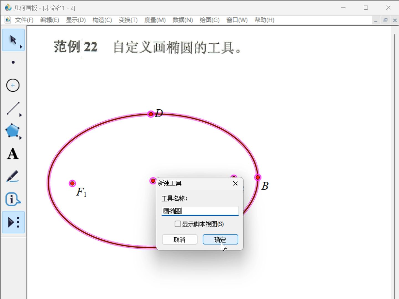Select the Point tool
Viewport: 399px width, 299px height.
click(x=13, y=62)
